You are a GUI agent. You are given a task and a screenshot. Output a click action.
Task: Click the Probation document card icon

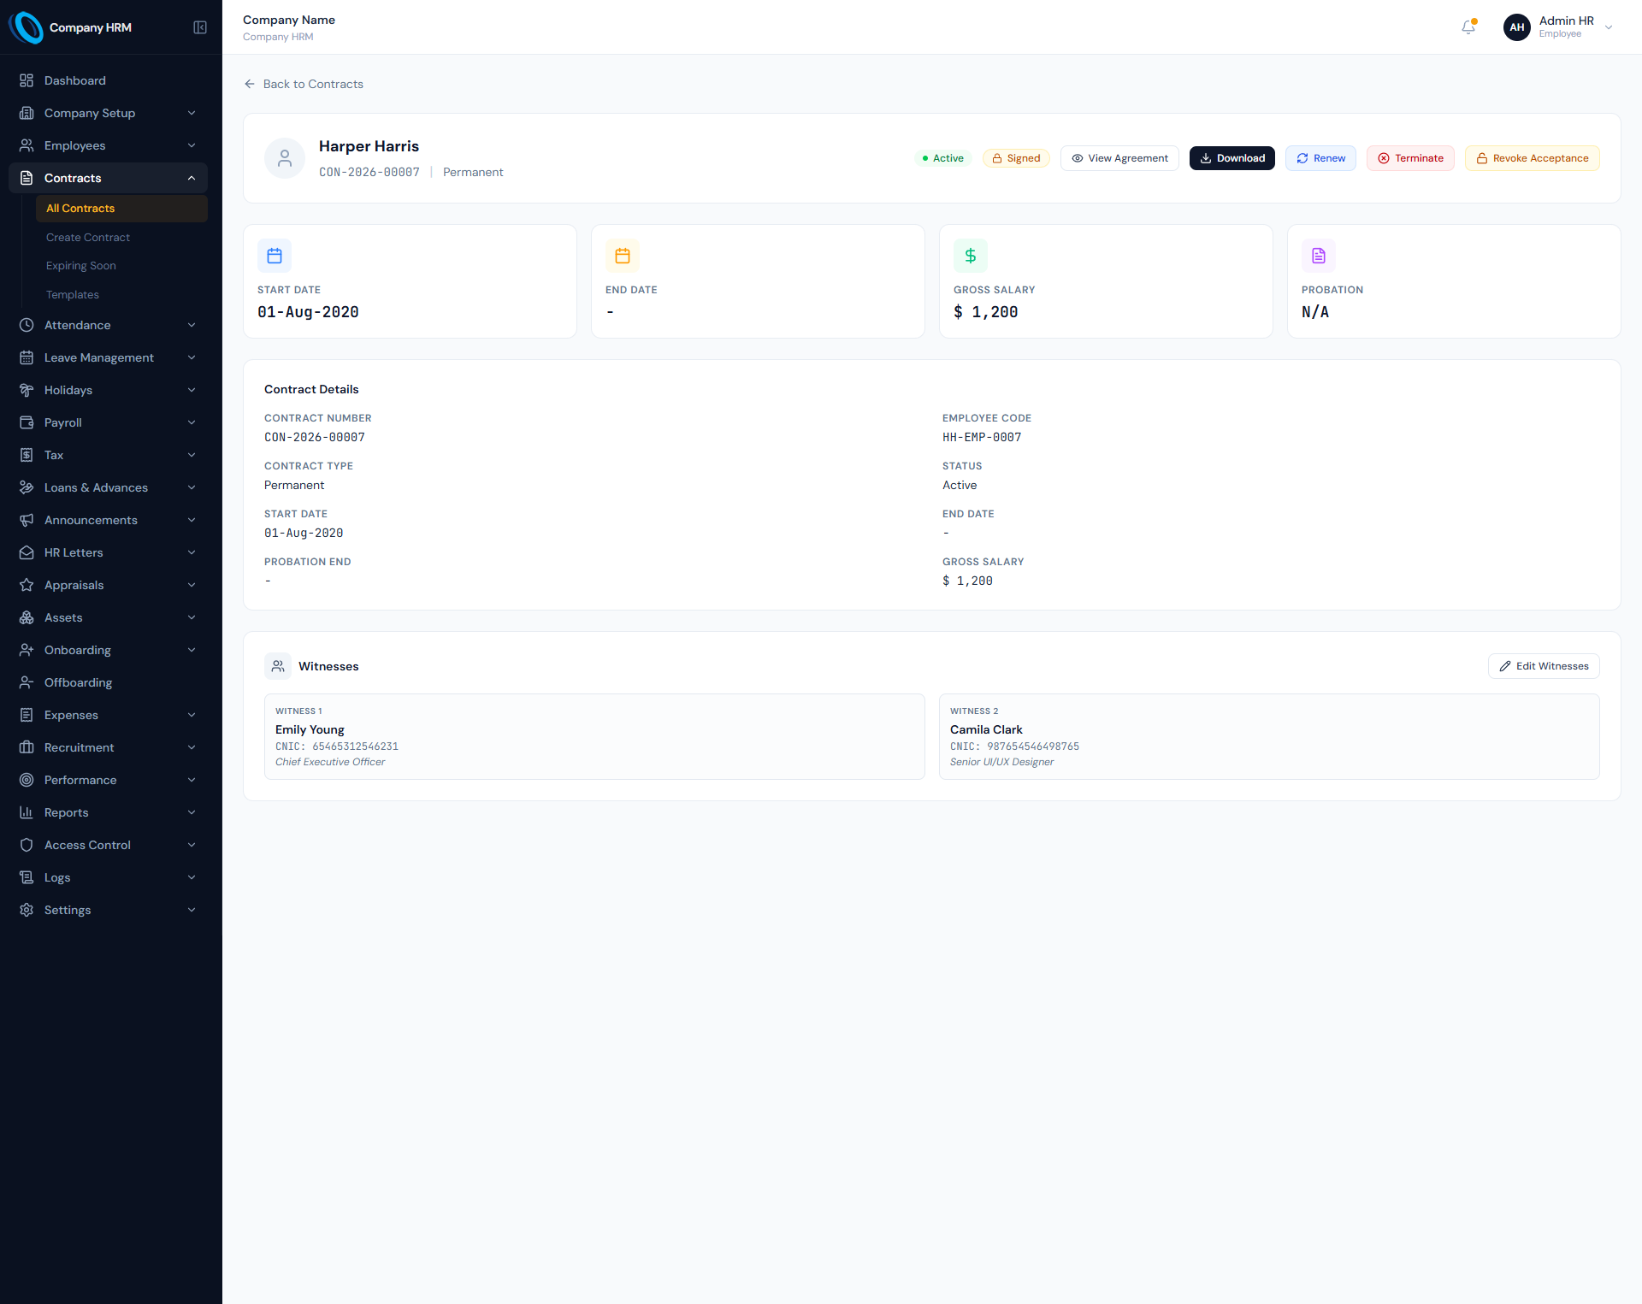(1319, 256)
